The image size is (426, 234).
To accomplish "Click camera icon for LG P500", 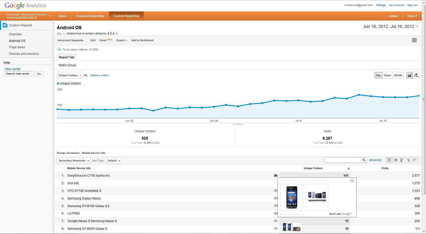I will (276, 213).
